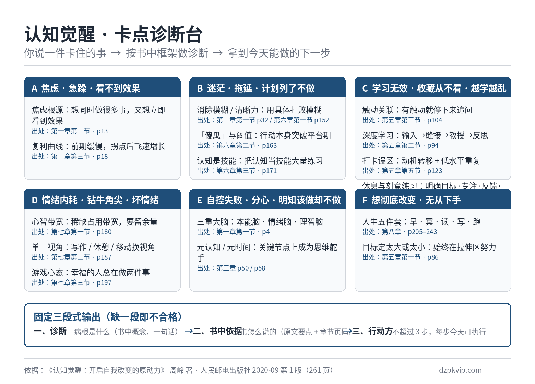535x384 pixels.
Task: Click the source 第七章第一节 · p180
Action: [x=72, y=232]
